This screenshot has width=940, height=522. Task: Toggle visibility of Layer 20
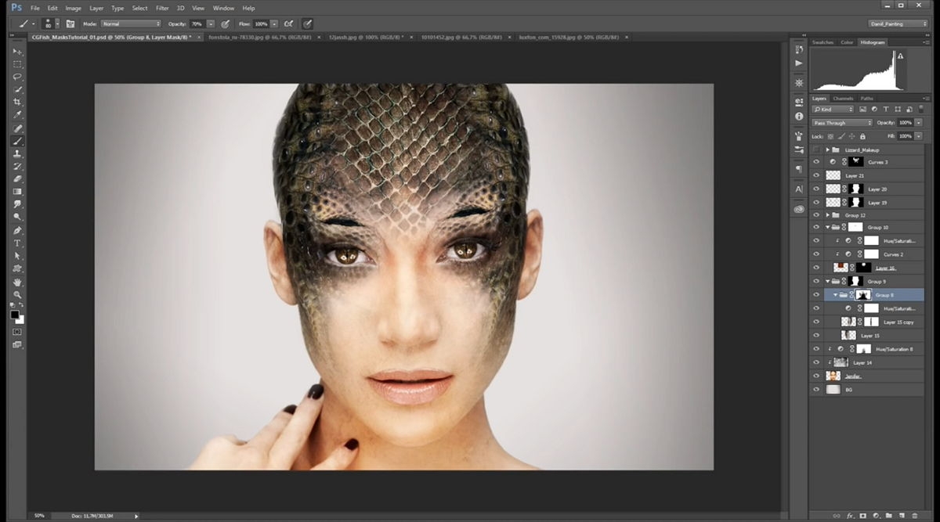[816, 189]
